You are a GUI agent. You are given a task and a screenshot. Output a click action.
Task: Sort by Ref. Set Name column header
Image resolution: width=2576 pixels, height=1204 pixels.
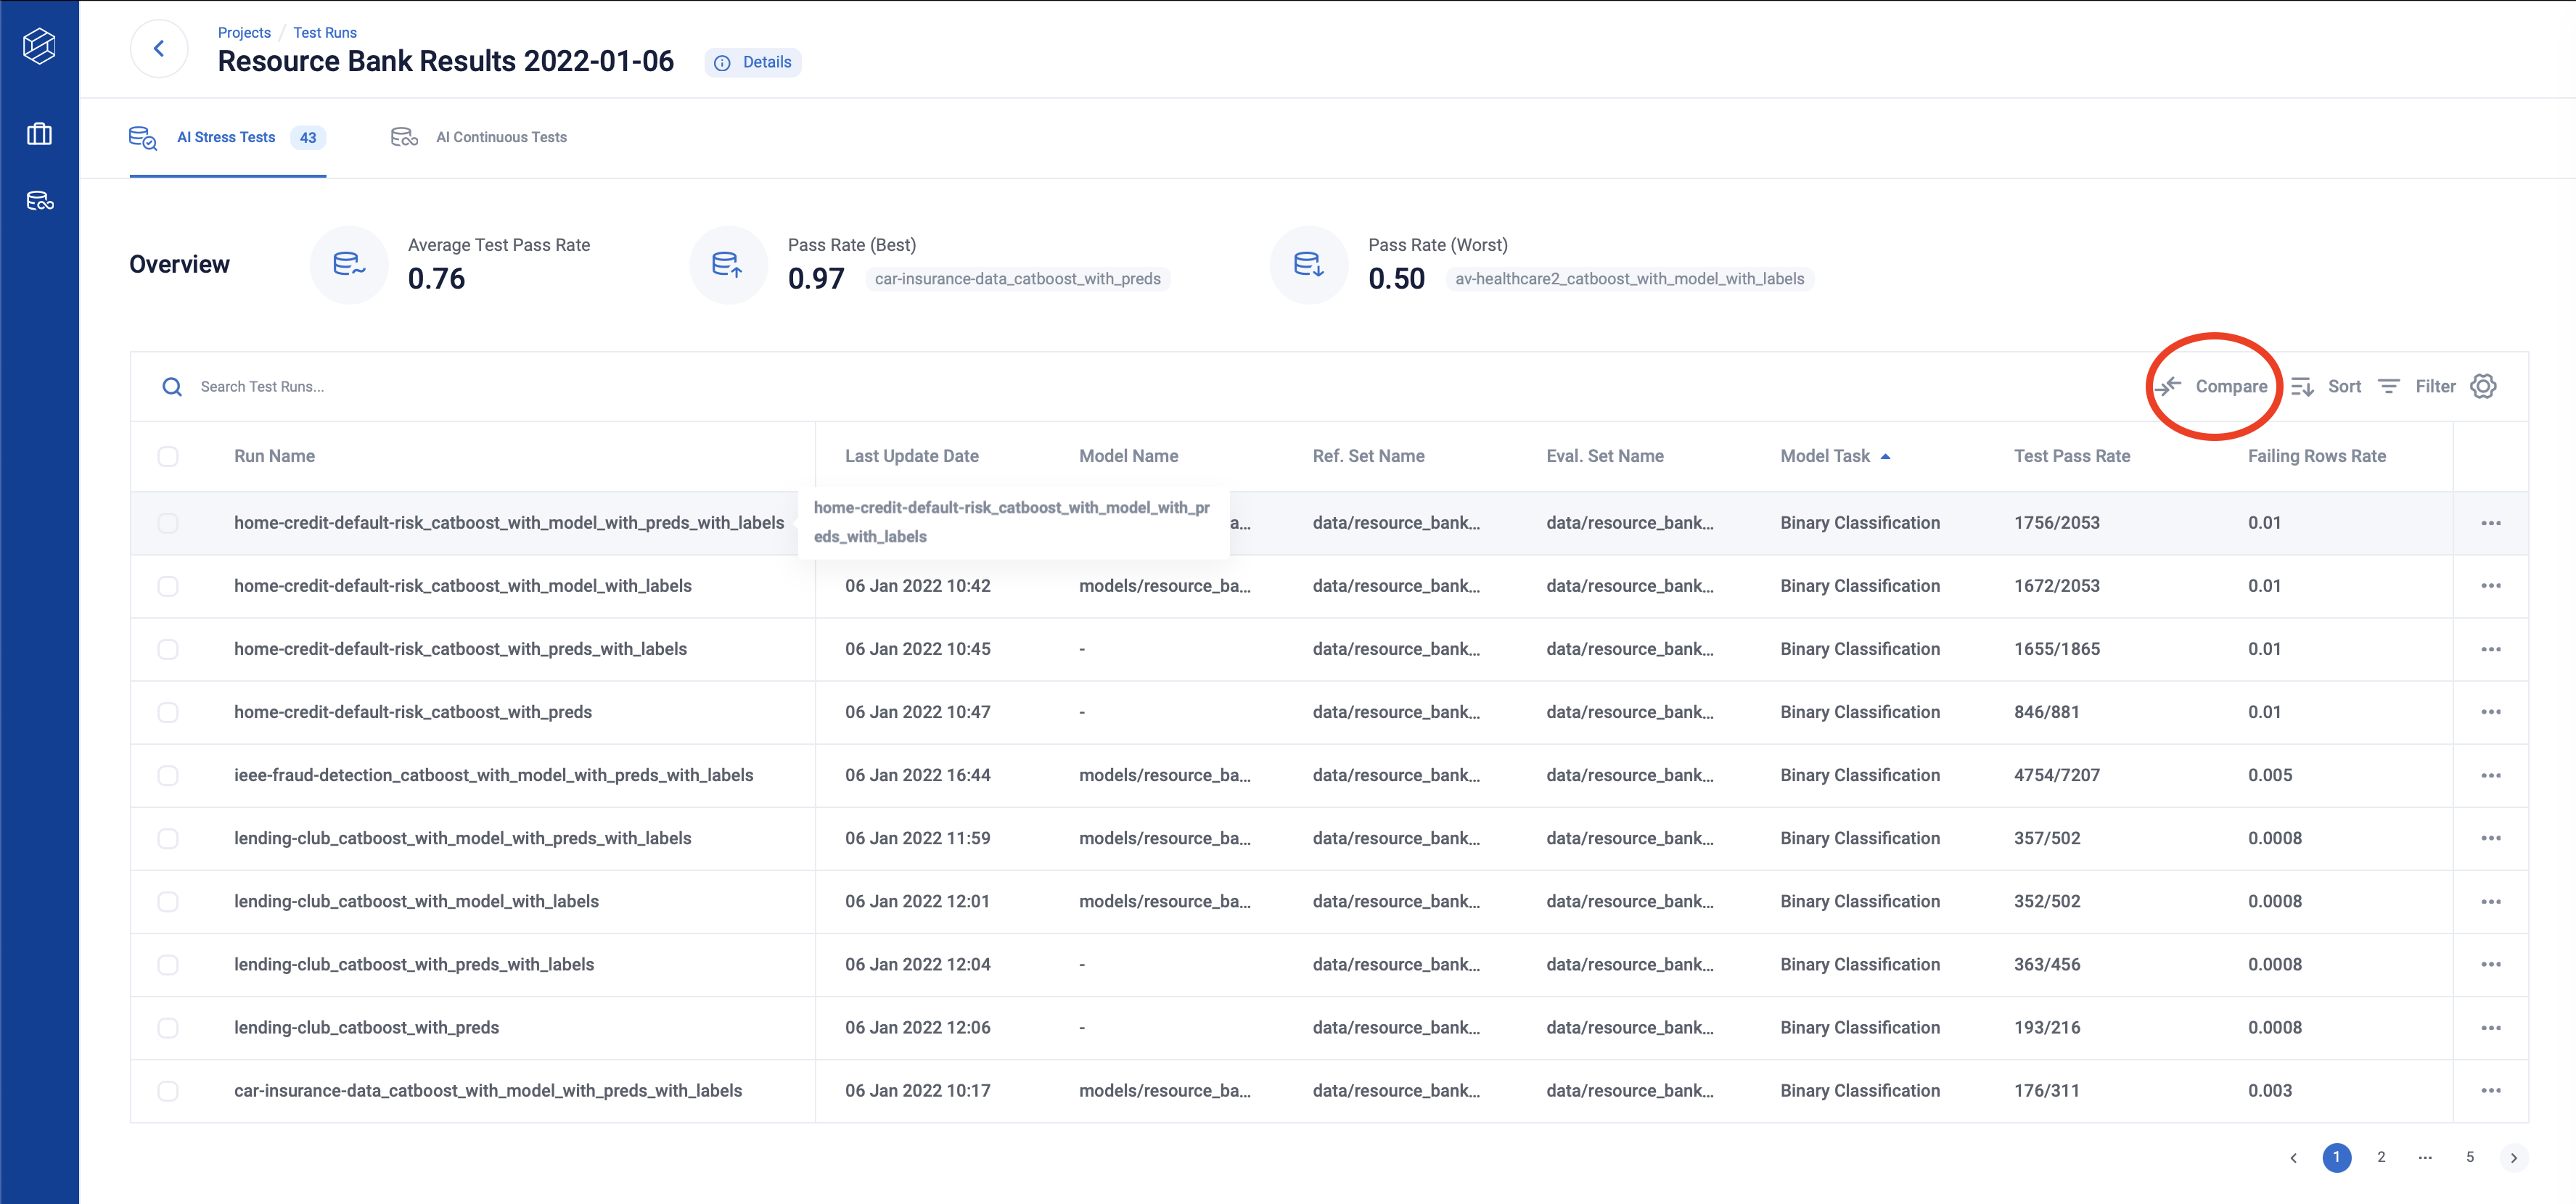(1368, 457)
